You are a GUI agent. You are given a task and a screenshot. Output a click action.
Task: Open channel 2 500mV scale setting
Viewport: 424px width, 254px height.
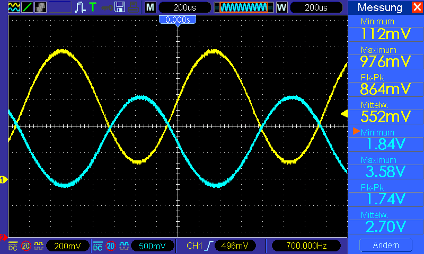[x=152, y=246]
